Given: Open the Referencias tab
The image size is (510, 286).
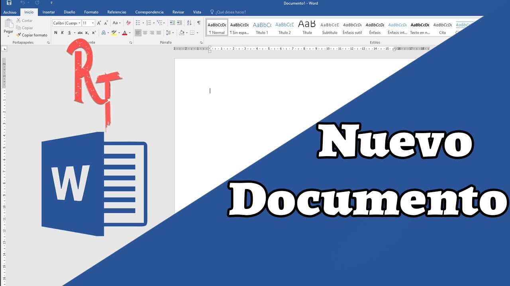Looking at the screenshot, I should 117,12.
